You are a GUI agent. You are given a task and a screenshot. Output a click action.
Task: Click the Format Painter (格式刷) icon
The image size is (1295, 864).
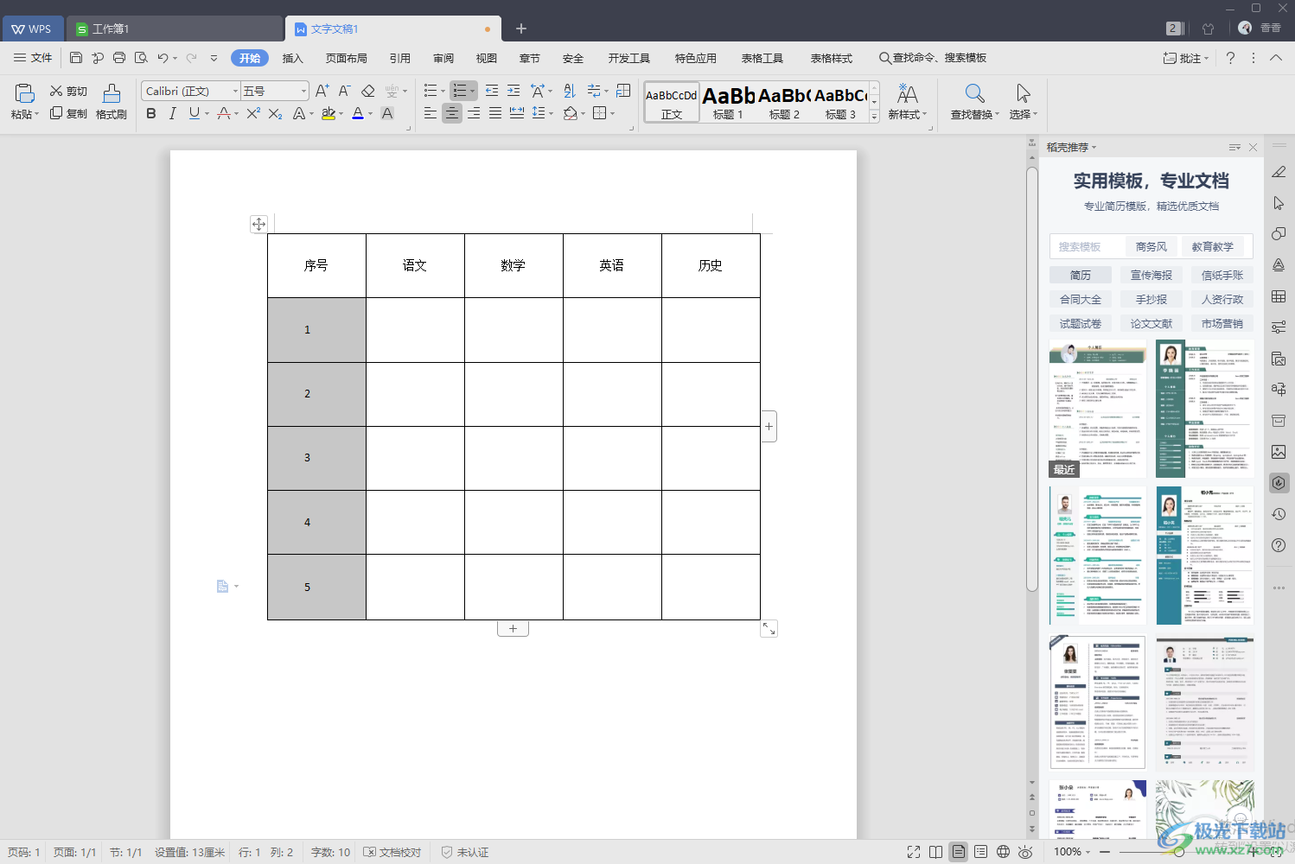pos(112,93)
